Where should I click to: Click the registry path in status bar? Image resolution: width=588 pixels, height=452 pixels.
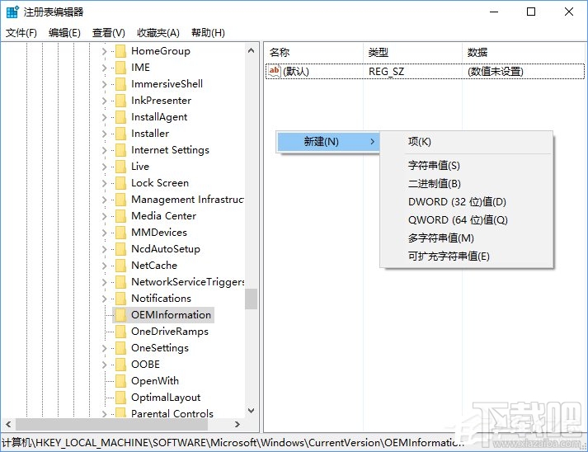pyautogui.click(x=233, y=443)
